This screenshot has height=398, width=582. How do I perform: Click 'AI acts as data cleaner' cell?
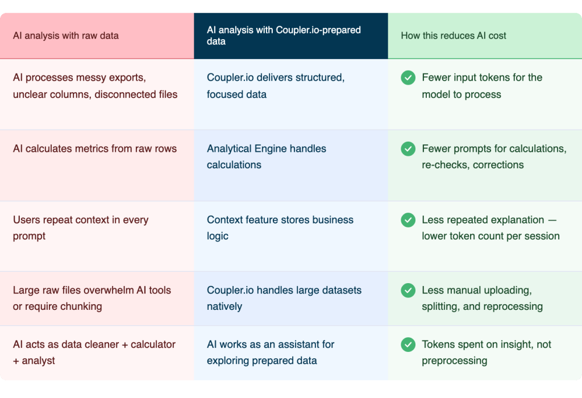(x=97, y=353)
